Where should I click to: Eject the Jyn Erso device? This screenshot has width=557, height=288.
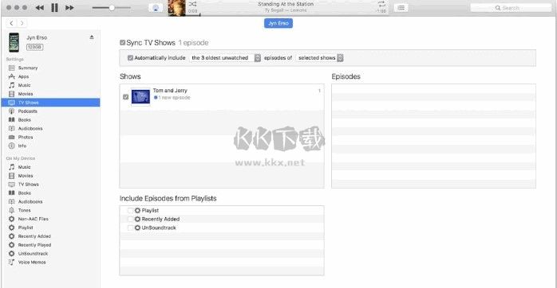click(x=92, y=37)
